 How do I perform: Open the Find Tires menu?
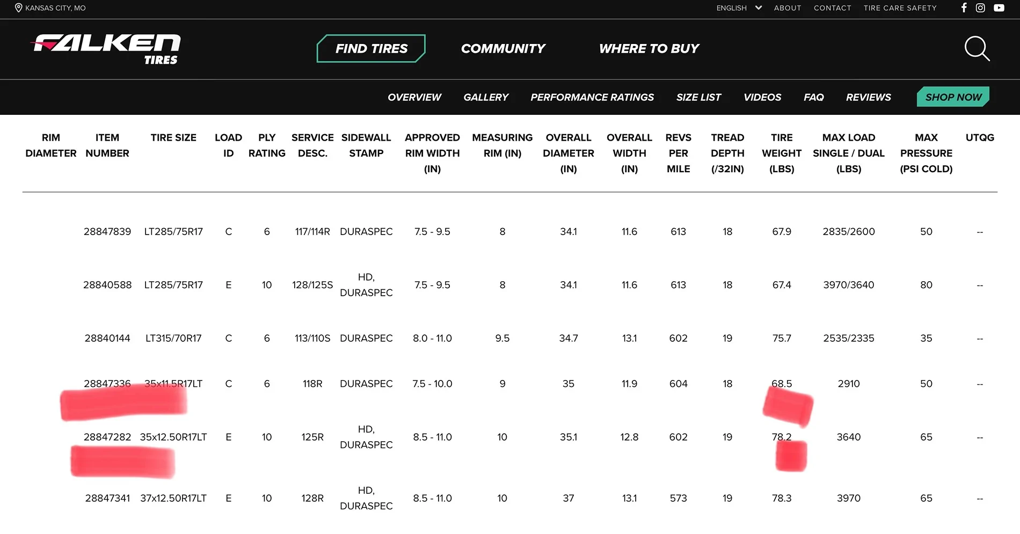tap(371, 49)
